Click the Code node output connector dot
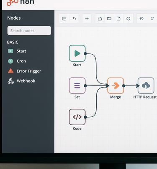 click(x=85, y=117)
